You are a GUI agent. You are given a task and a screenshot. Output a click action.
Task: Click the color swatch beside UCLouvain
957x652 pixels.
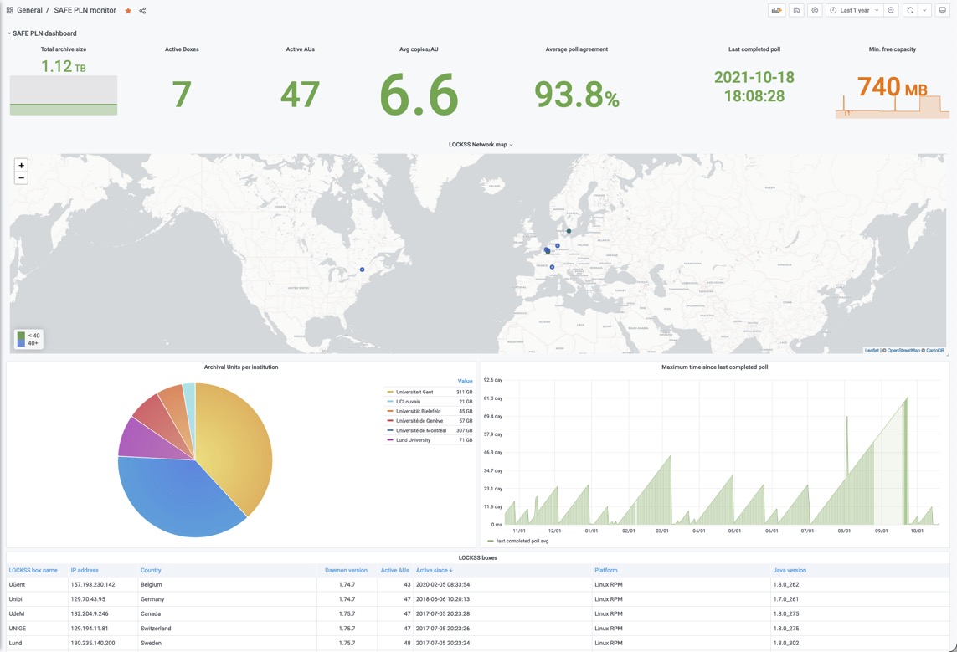390,401
